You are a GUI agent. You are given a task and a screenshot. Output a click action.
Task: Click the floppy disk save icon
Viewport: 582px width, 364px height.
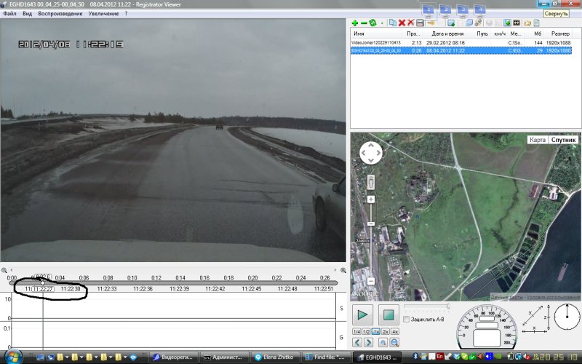420,23
